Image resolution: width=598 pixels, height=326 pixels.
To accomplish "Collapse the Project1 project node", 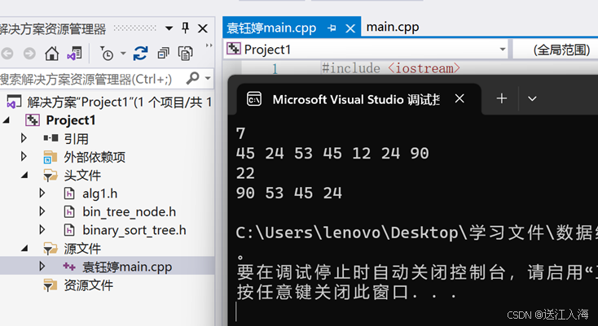I will 7,120.
